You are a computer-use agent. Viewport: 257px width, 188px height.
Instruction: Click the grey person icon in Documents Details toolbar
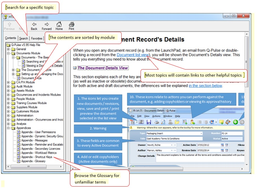(x=171, y=122)
